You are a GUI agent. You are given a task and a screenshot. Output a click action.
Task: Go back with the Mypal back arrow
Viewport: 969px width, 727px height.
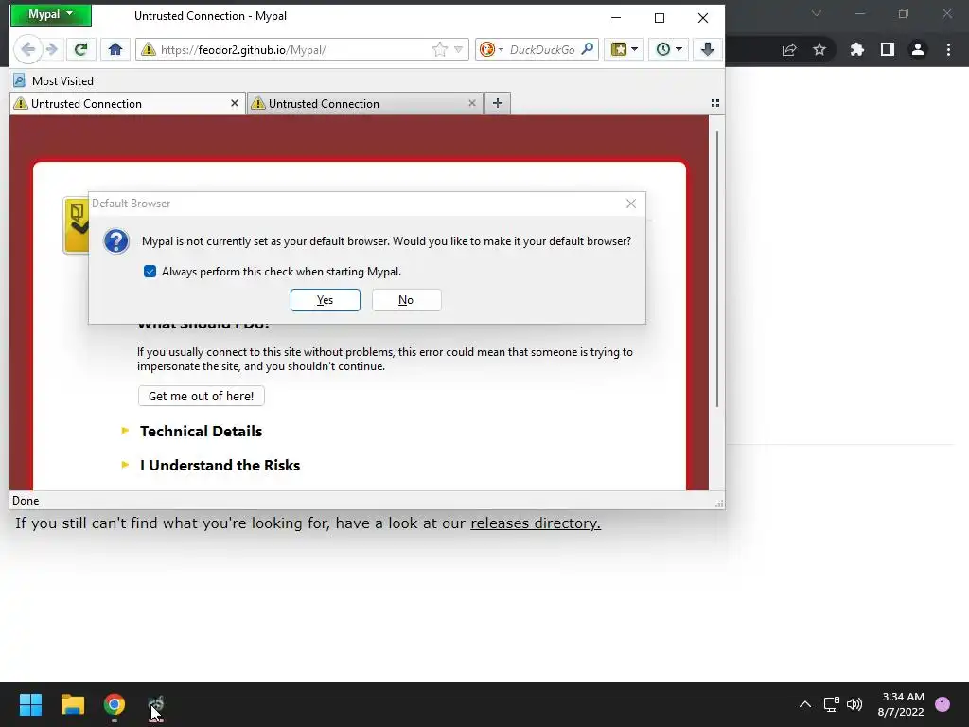tap(27, 49)
